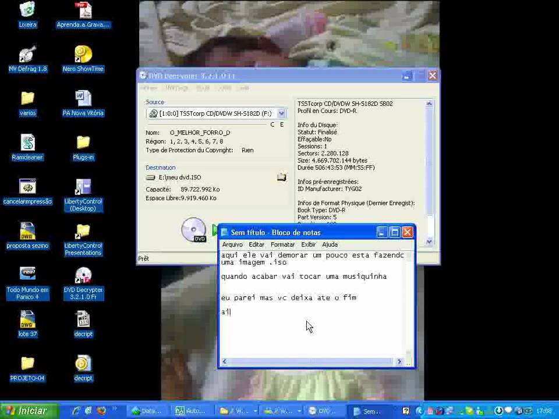Open Arquivo menu in Bloco de notas

[x=232, y=244]
